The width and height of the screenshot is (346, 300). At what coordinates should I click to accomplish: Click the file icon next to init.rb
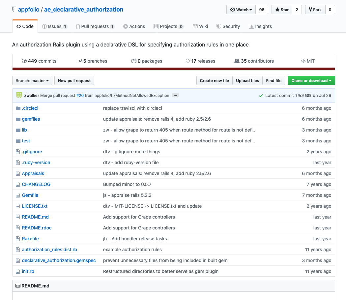[18, 271]
